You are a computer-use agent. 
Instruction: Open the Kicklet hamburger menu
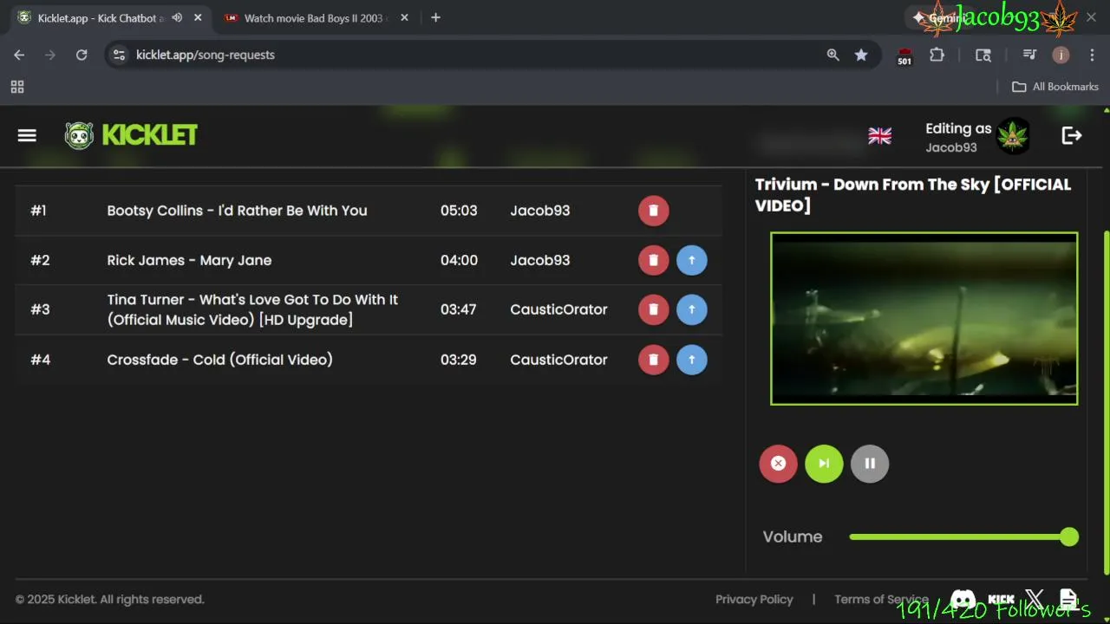tap(27, 135)
